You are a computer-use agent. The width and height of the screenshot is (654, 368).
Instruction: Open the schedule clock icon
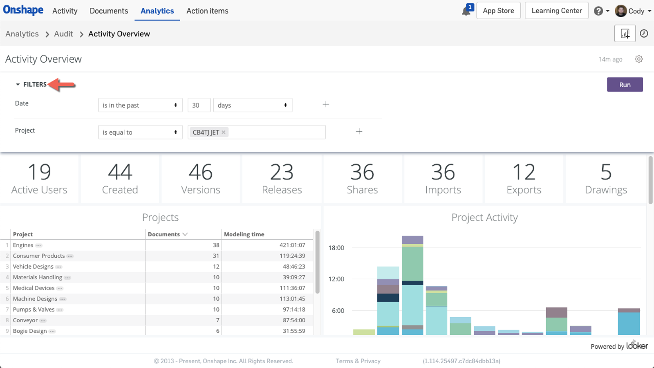coord(644,34)
